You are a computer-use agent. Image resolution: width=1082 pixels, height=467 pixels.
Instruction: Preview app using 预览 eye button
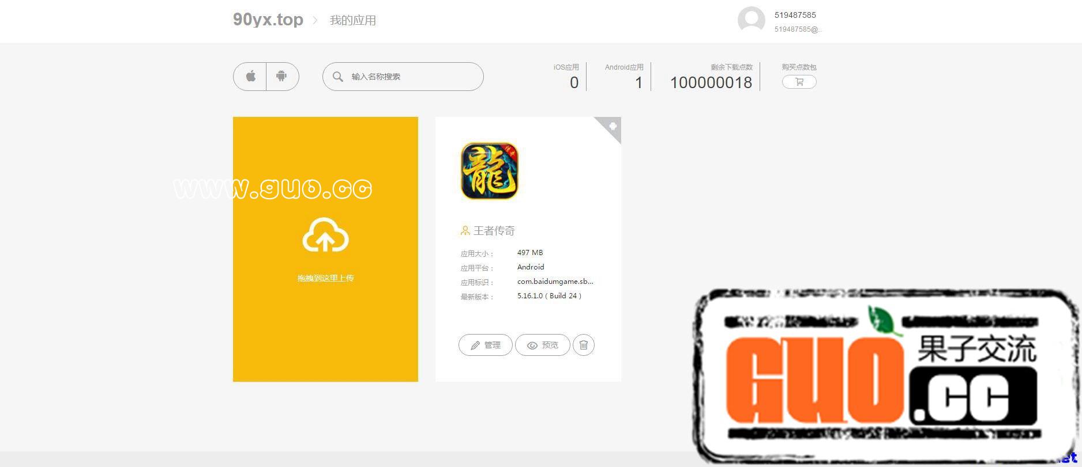[x=542, y=345]
